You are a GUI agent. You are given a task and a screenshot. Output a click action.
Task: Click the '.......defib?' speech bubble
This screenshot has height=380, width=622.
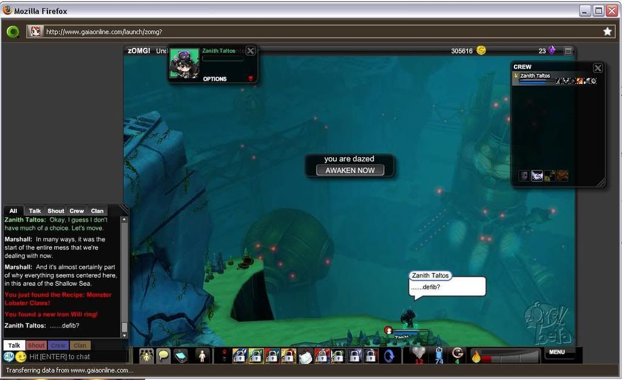[x=447, y=287]
